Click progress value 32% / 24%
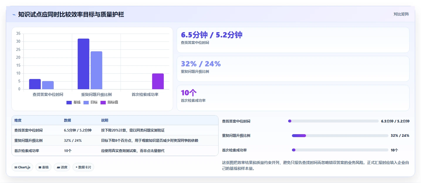This screenshot has height=183, width=421. click(x=400, y=136)
